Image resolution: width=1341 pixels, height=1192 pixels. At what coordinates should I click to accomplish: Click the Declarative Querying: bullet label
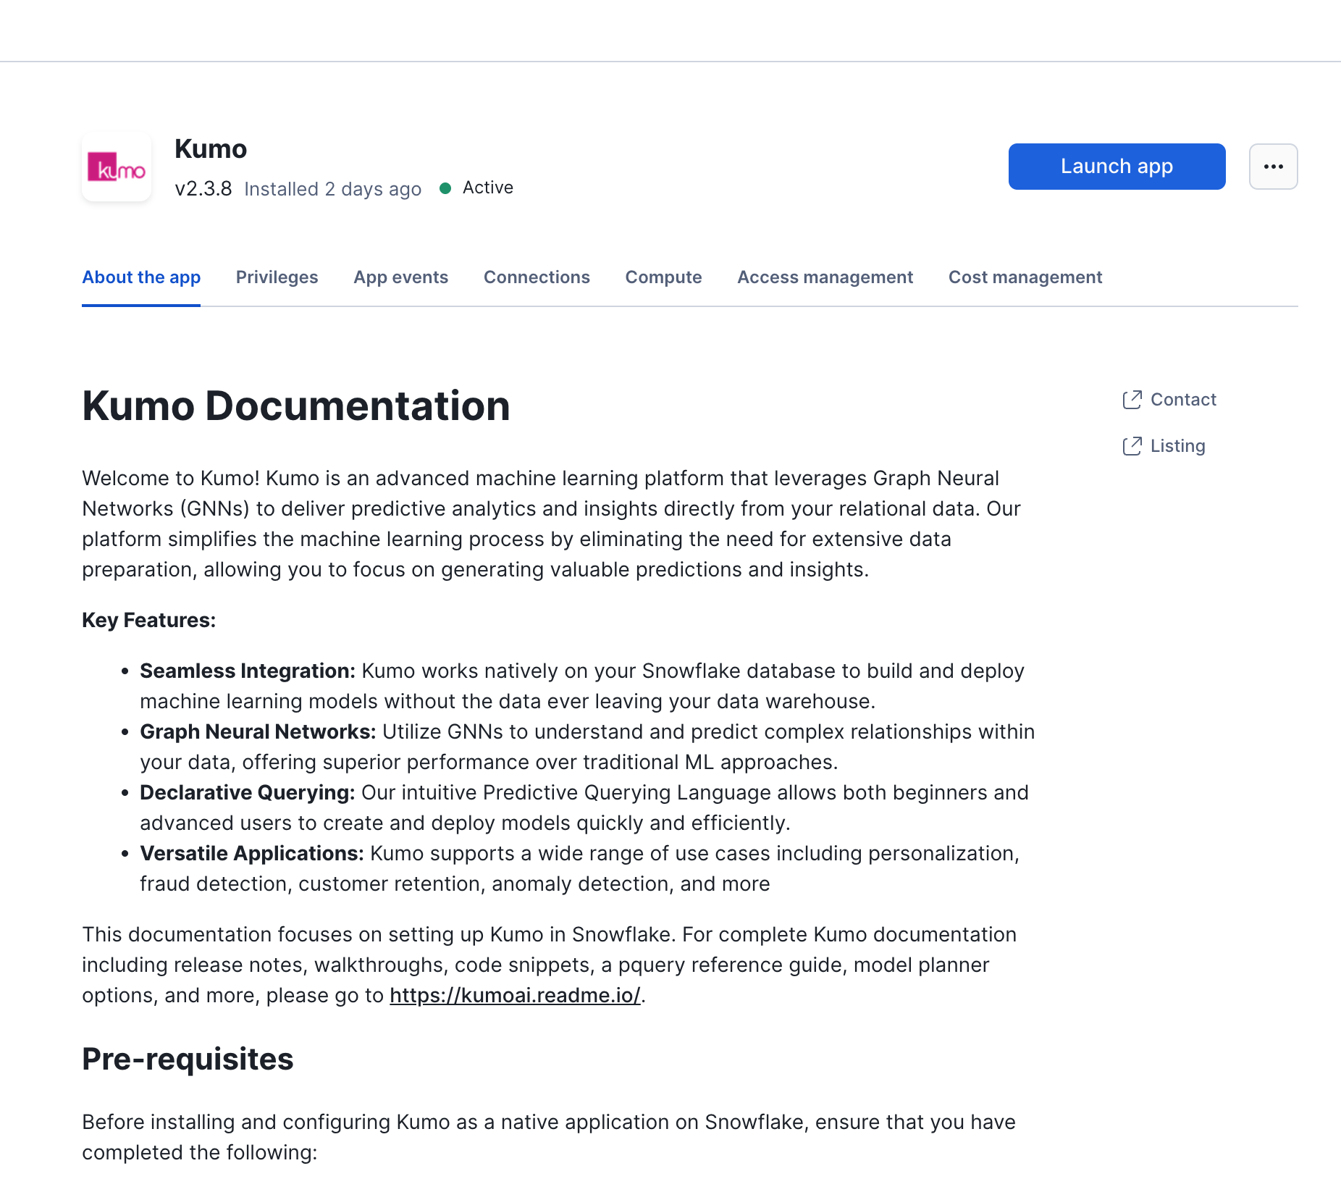[x=248, y=793]
